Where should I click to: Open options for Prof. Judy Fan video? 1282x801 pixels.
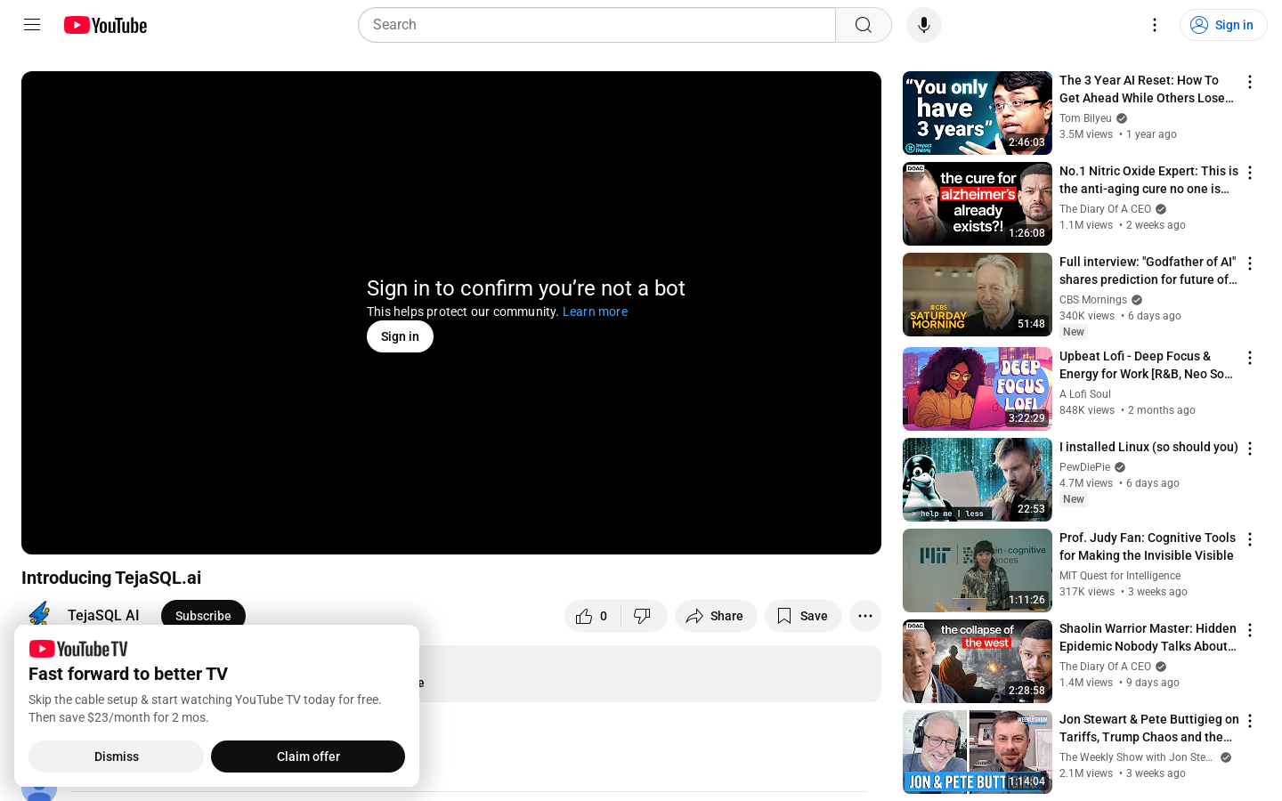coord(1250,539)
